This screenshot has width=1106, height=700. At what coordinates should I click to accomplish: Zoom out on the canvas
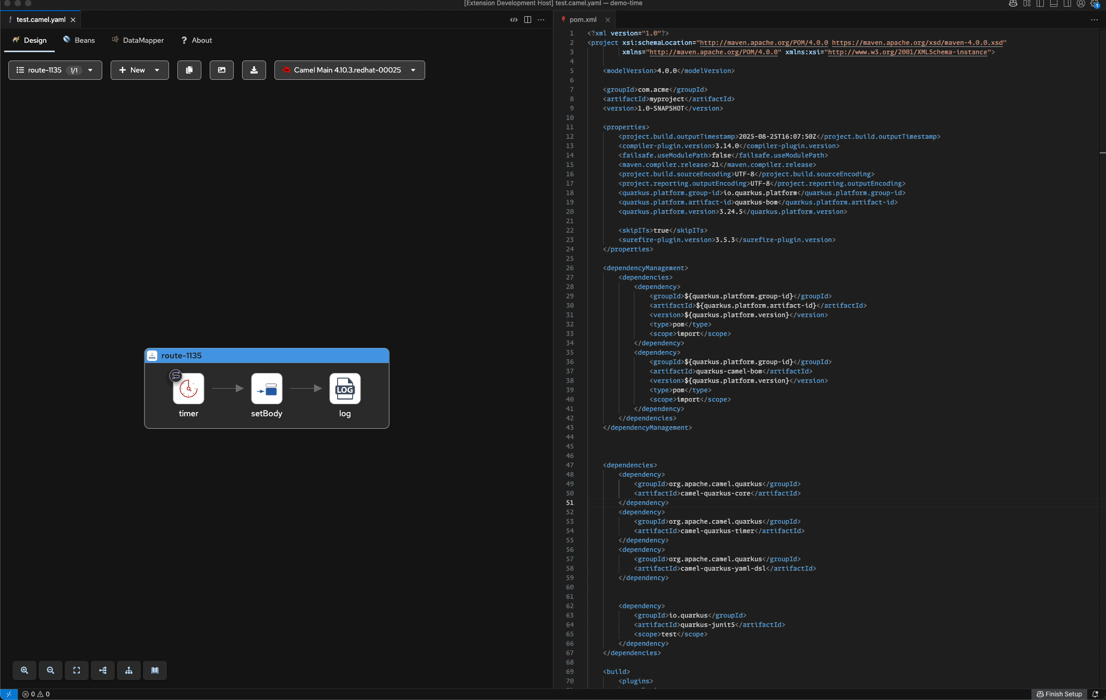[x=51, y=670]
